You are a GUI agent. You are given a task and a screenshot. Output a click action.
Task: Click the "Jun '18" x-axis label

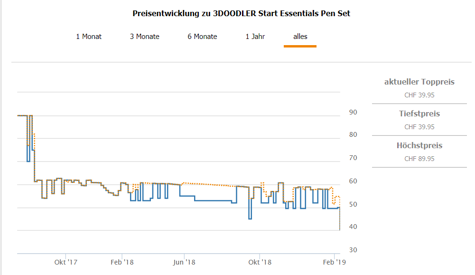[184, 262]
